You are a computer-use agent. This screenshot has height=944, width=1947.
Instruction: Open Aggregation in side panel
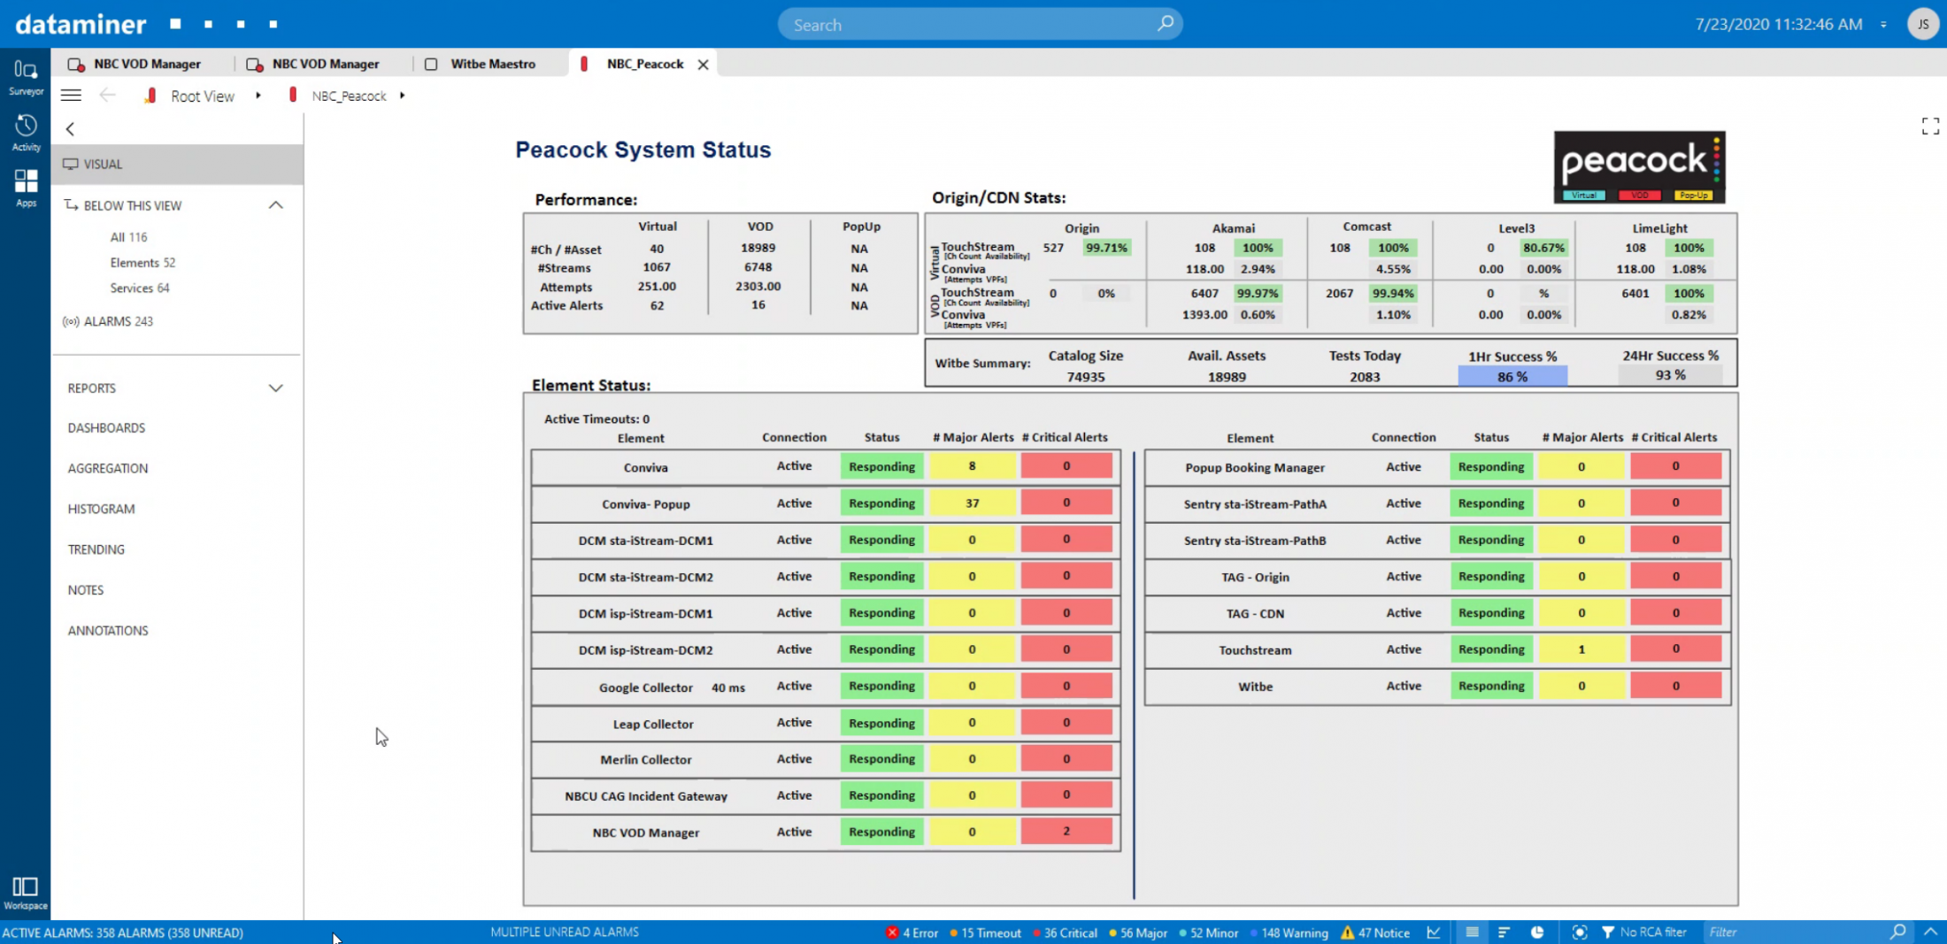(x=108, y=469)
